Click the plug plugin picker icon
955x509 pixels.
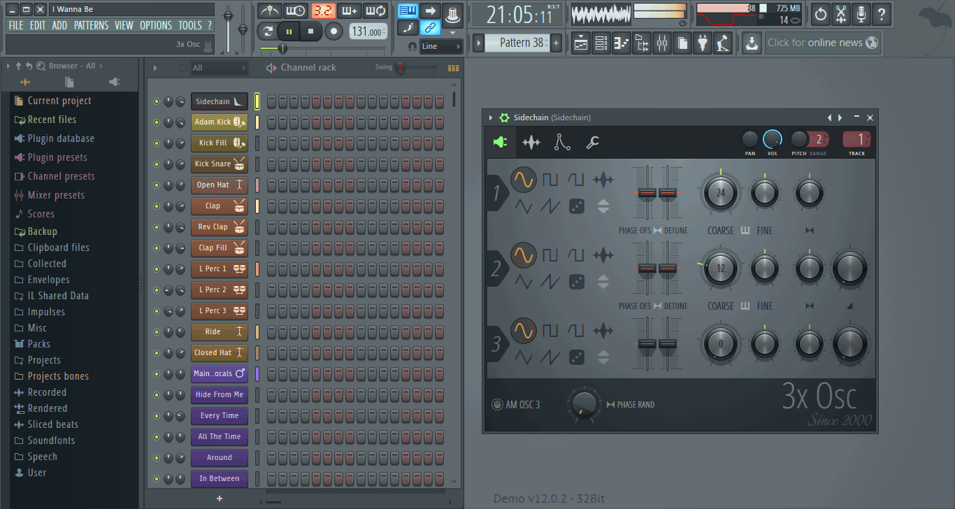pyautogui.click(x=703, y=43)
